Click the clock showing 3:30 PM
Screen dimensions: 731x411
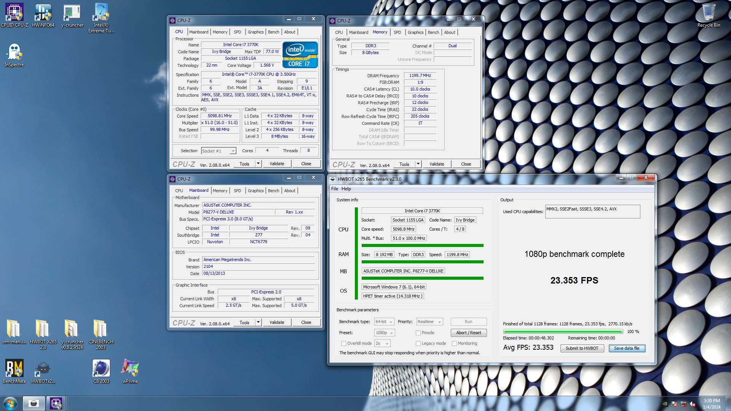(x=711, y=401)
